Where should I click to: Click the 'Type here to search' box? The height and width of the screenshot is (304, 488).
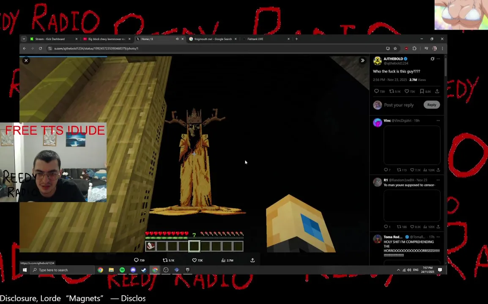[x=63, y=270]
